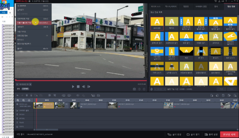This screenshot has width=239, height=138.
Task: Select clip 20210617_082302.mp4 on the timeline
Action: (x=135, y=105)
